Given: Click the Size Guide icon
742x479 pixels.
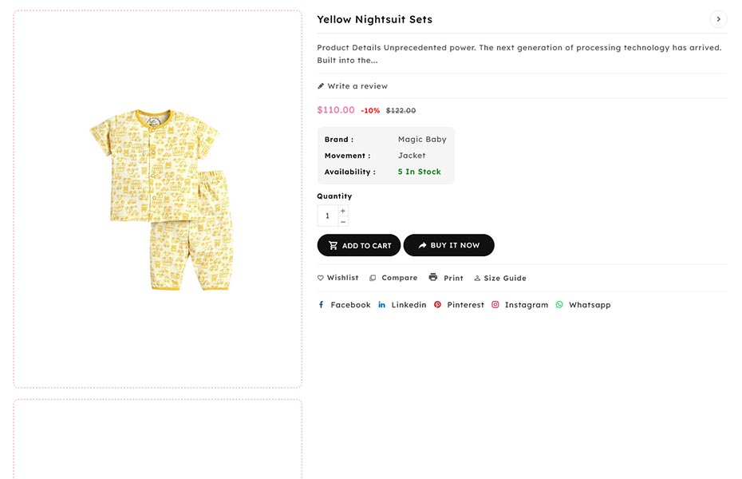Looking at the screenshot, I should tap(477, 278).
